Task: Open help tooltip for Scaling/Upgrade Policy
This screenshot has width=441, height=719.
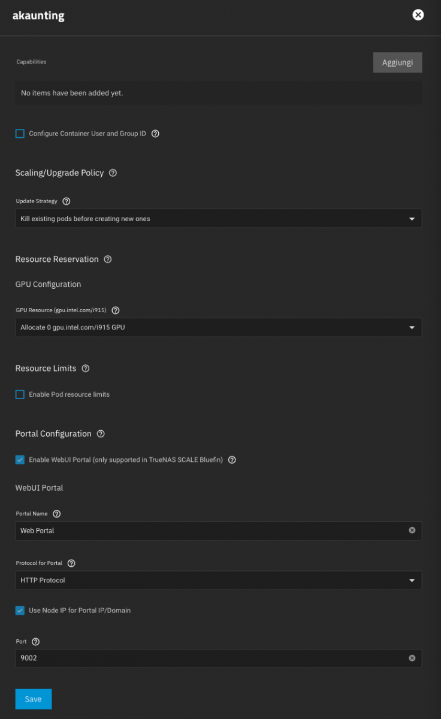Action: point(113,173)
